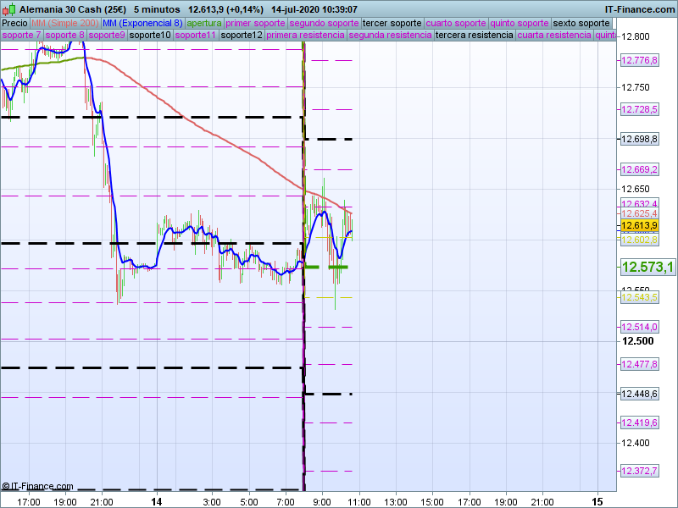Select the Precio legend label

click(x=14, y=23)
